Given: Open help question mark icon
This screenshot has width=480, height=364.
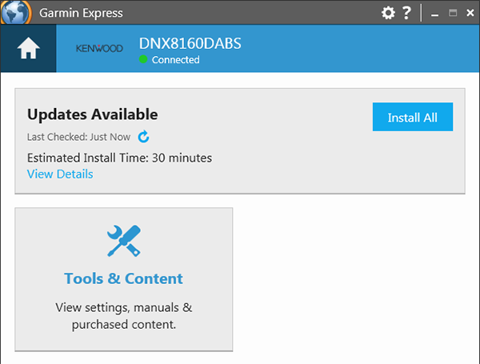Looking at the screenshot, I should [406, 13].
